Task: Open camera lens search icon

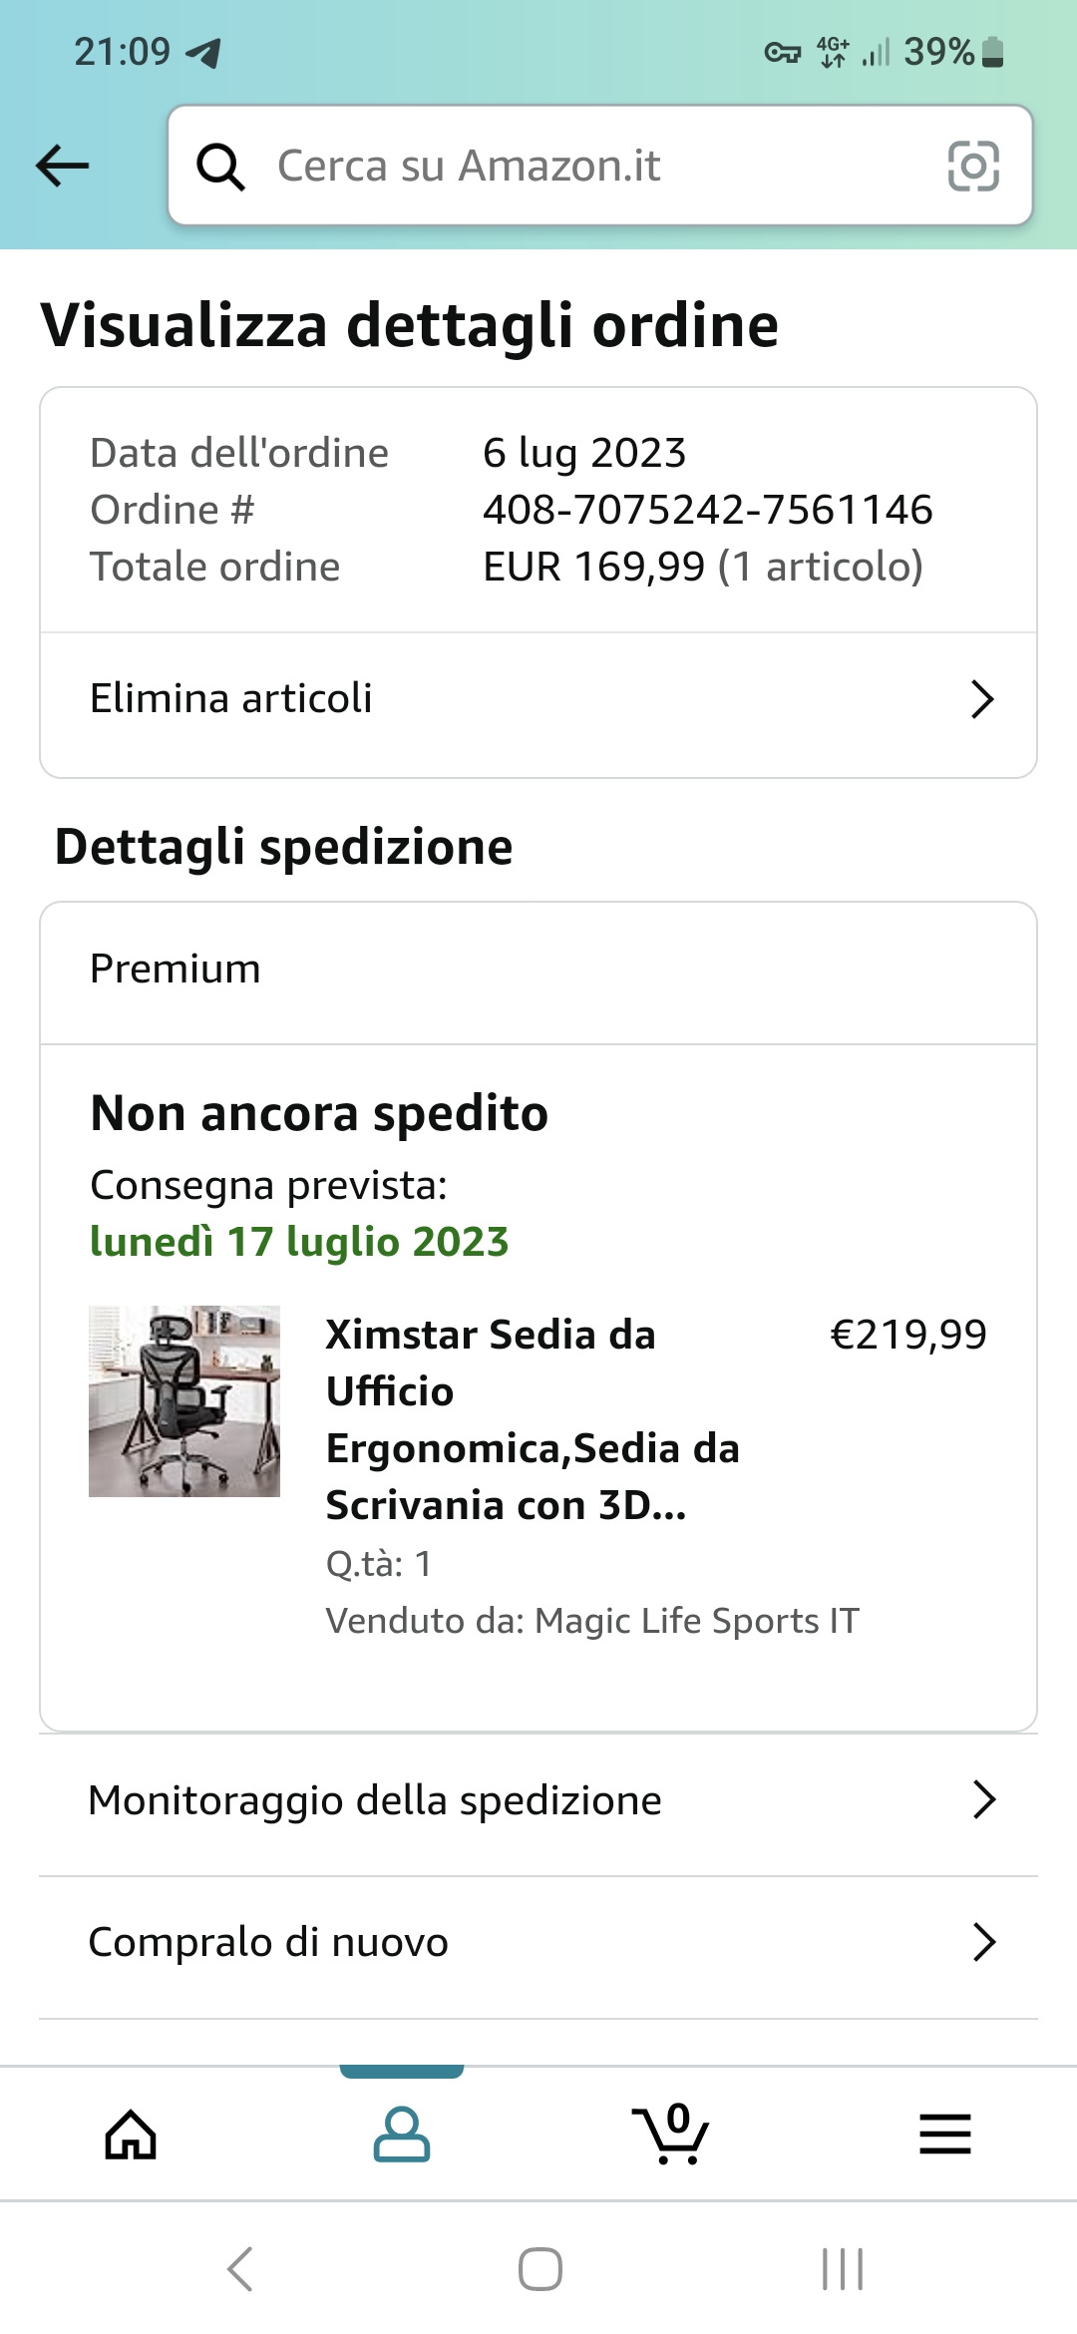Action: [972, 166]
